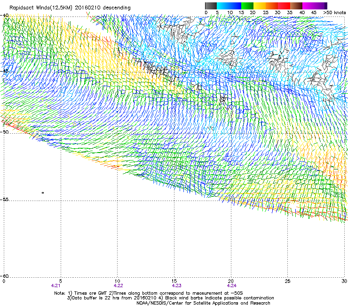The width and height of the screenshot is (348, 306).
Task: Click the green 15-20 knots legend swatch
Action: [x=247, y=6]
